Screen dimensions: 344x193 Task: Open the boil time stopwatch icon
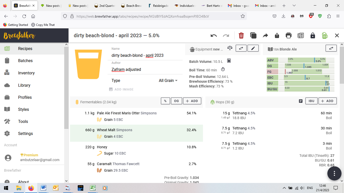coord(223,69)
